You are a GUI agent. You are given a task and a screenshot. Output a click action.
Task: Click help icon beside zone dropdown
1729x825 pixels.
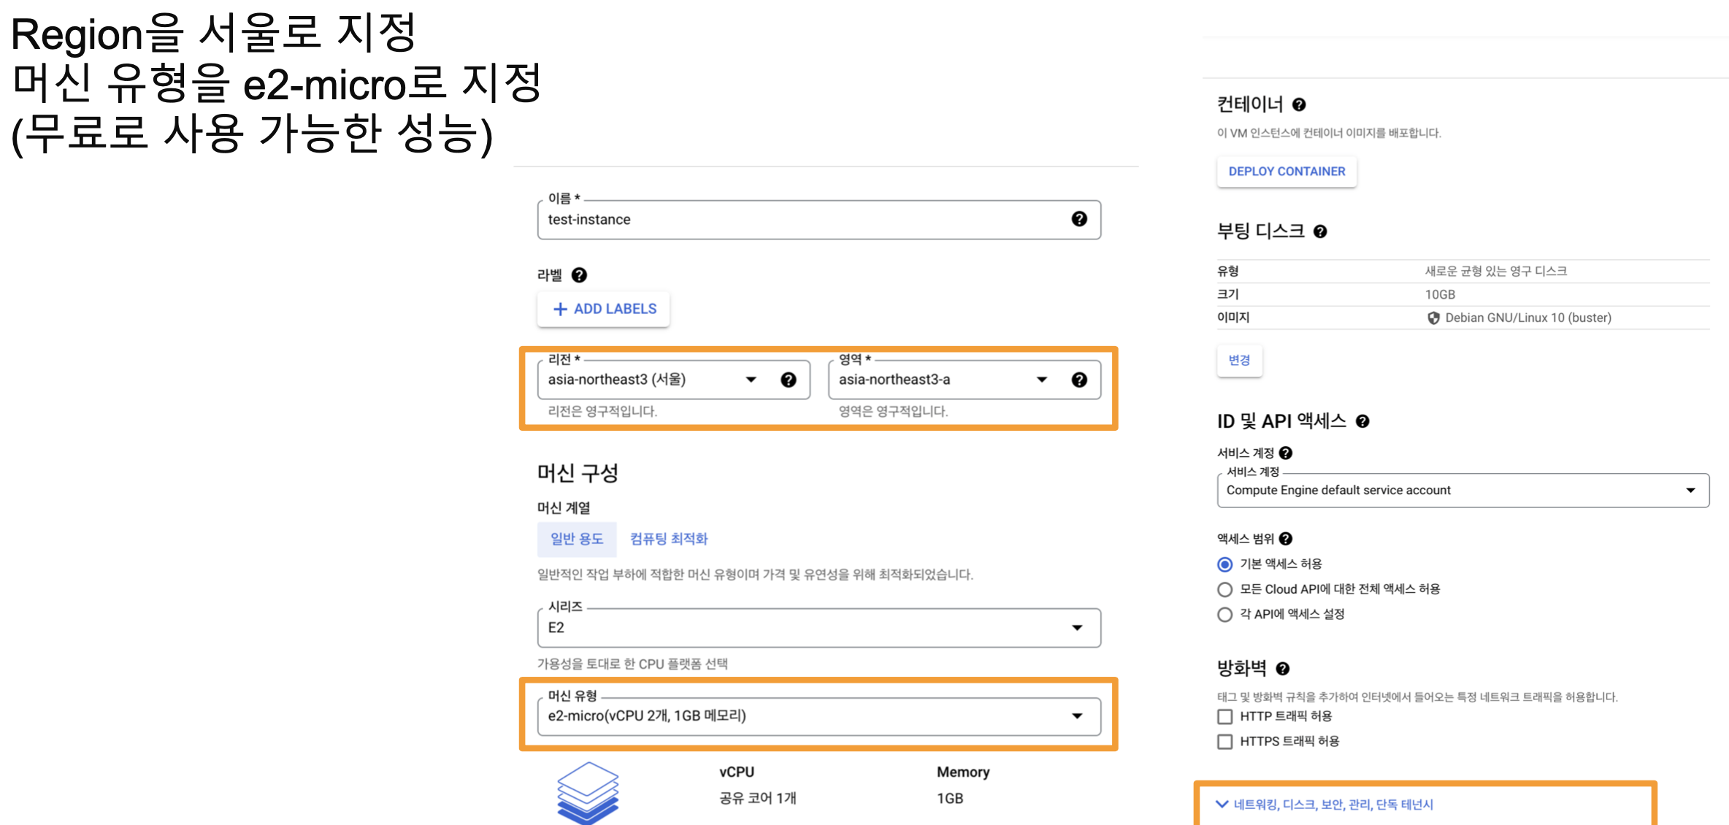click(1078, 380)
